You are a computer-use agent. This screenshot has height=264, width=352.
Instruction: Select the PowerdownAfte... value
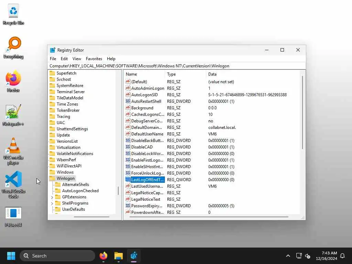tap(147, 212)
